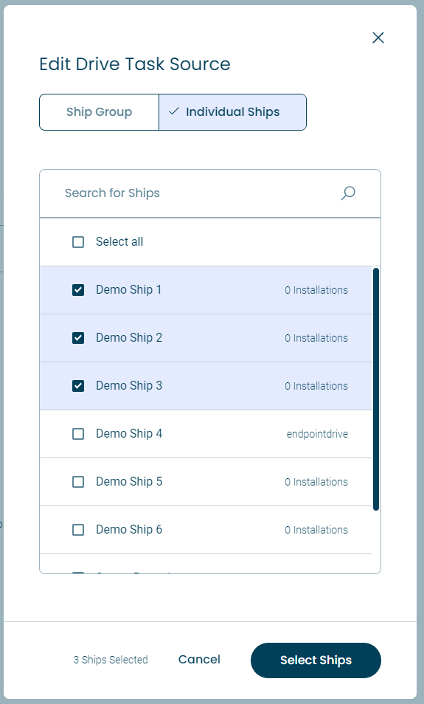424x704 pixels.
Task: Check the Demo Ship 4 checkbox
Action: pos(78,434)
